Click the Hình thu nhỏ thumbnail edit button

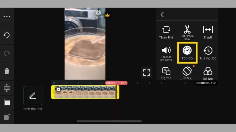[33, 95]
